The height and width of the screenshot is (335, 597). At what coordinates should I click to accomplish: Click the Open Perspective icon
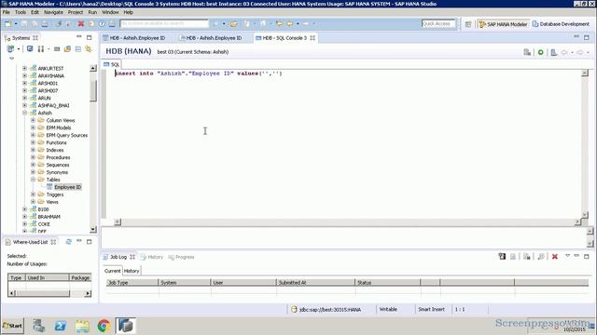tap(468, 24)
